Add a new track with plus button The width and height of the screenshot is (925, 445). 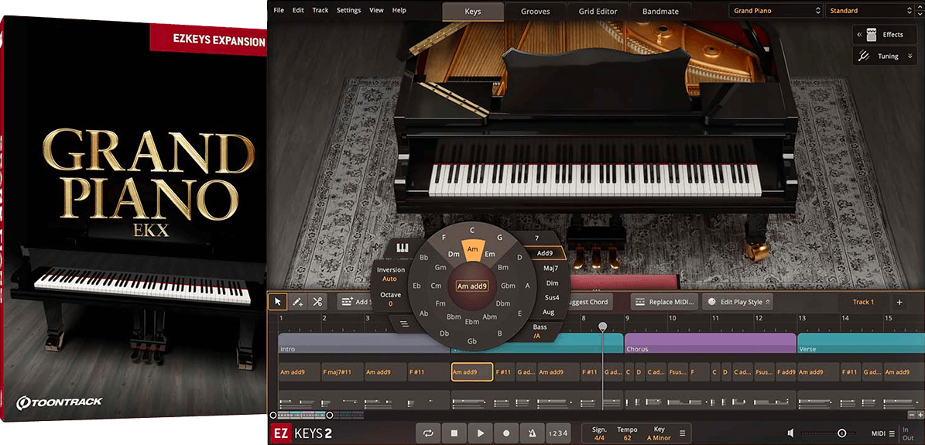tap(899, 302)
